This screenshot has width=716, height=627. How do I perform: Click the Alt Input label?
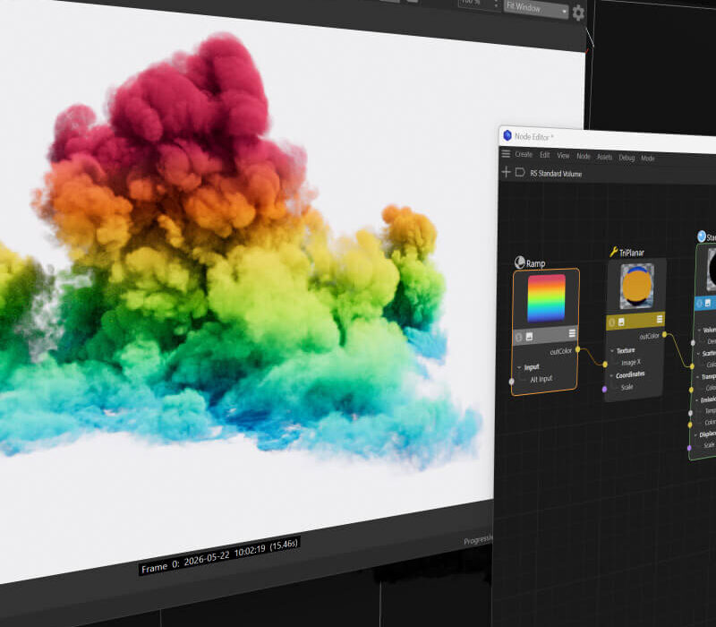click(x=541, y=379)
